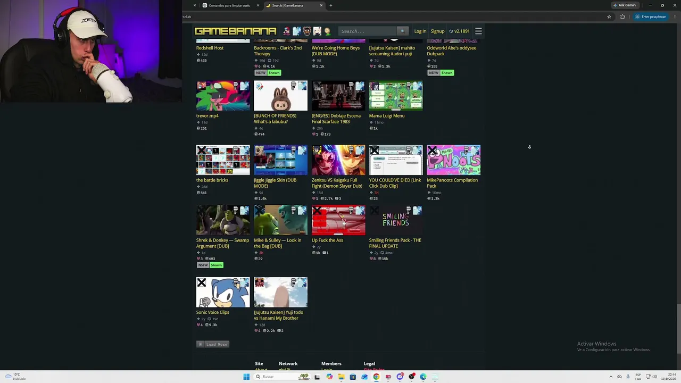Open the What's a labubu? thumbnail
Image resolution: width=681 pixels, height=383 pixels.
pyautogui.click(x=280, y=96)
